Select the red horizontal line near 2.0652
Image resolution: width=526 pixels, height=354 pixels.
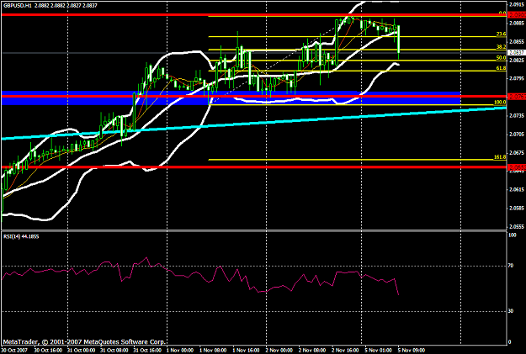253,167
